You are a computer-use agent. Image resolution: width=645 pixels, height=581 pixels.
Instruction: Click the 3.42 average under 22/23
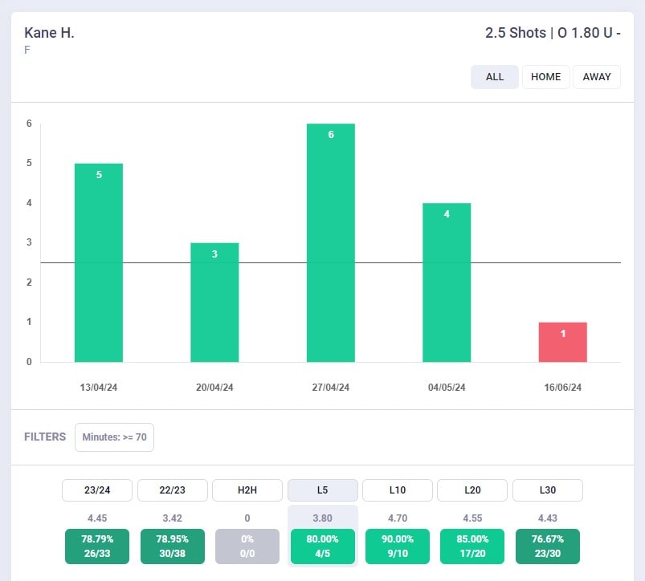coord(173,518)
